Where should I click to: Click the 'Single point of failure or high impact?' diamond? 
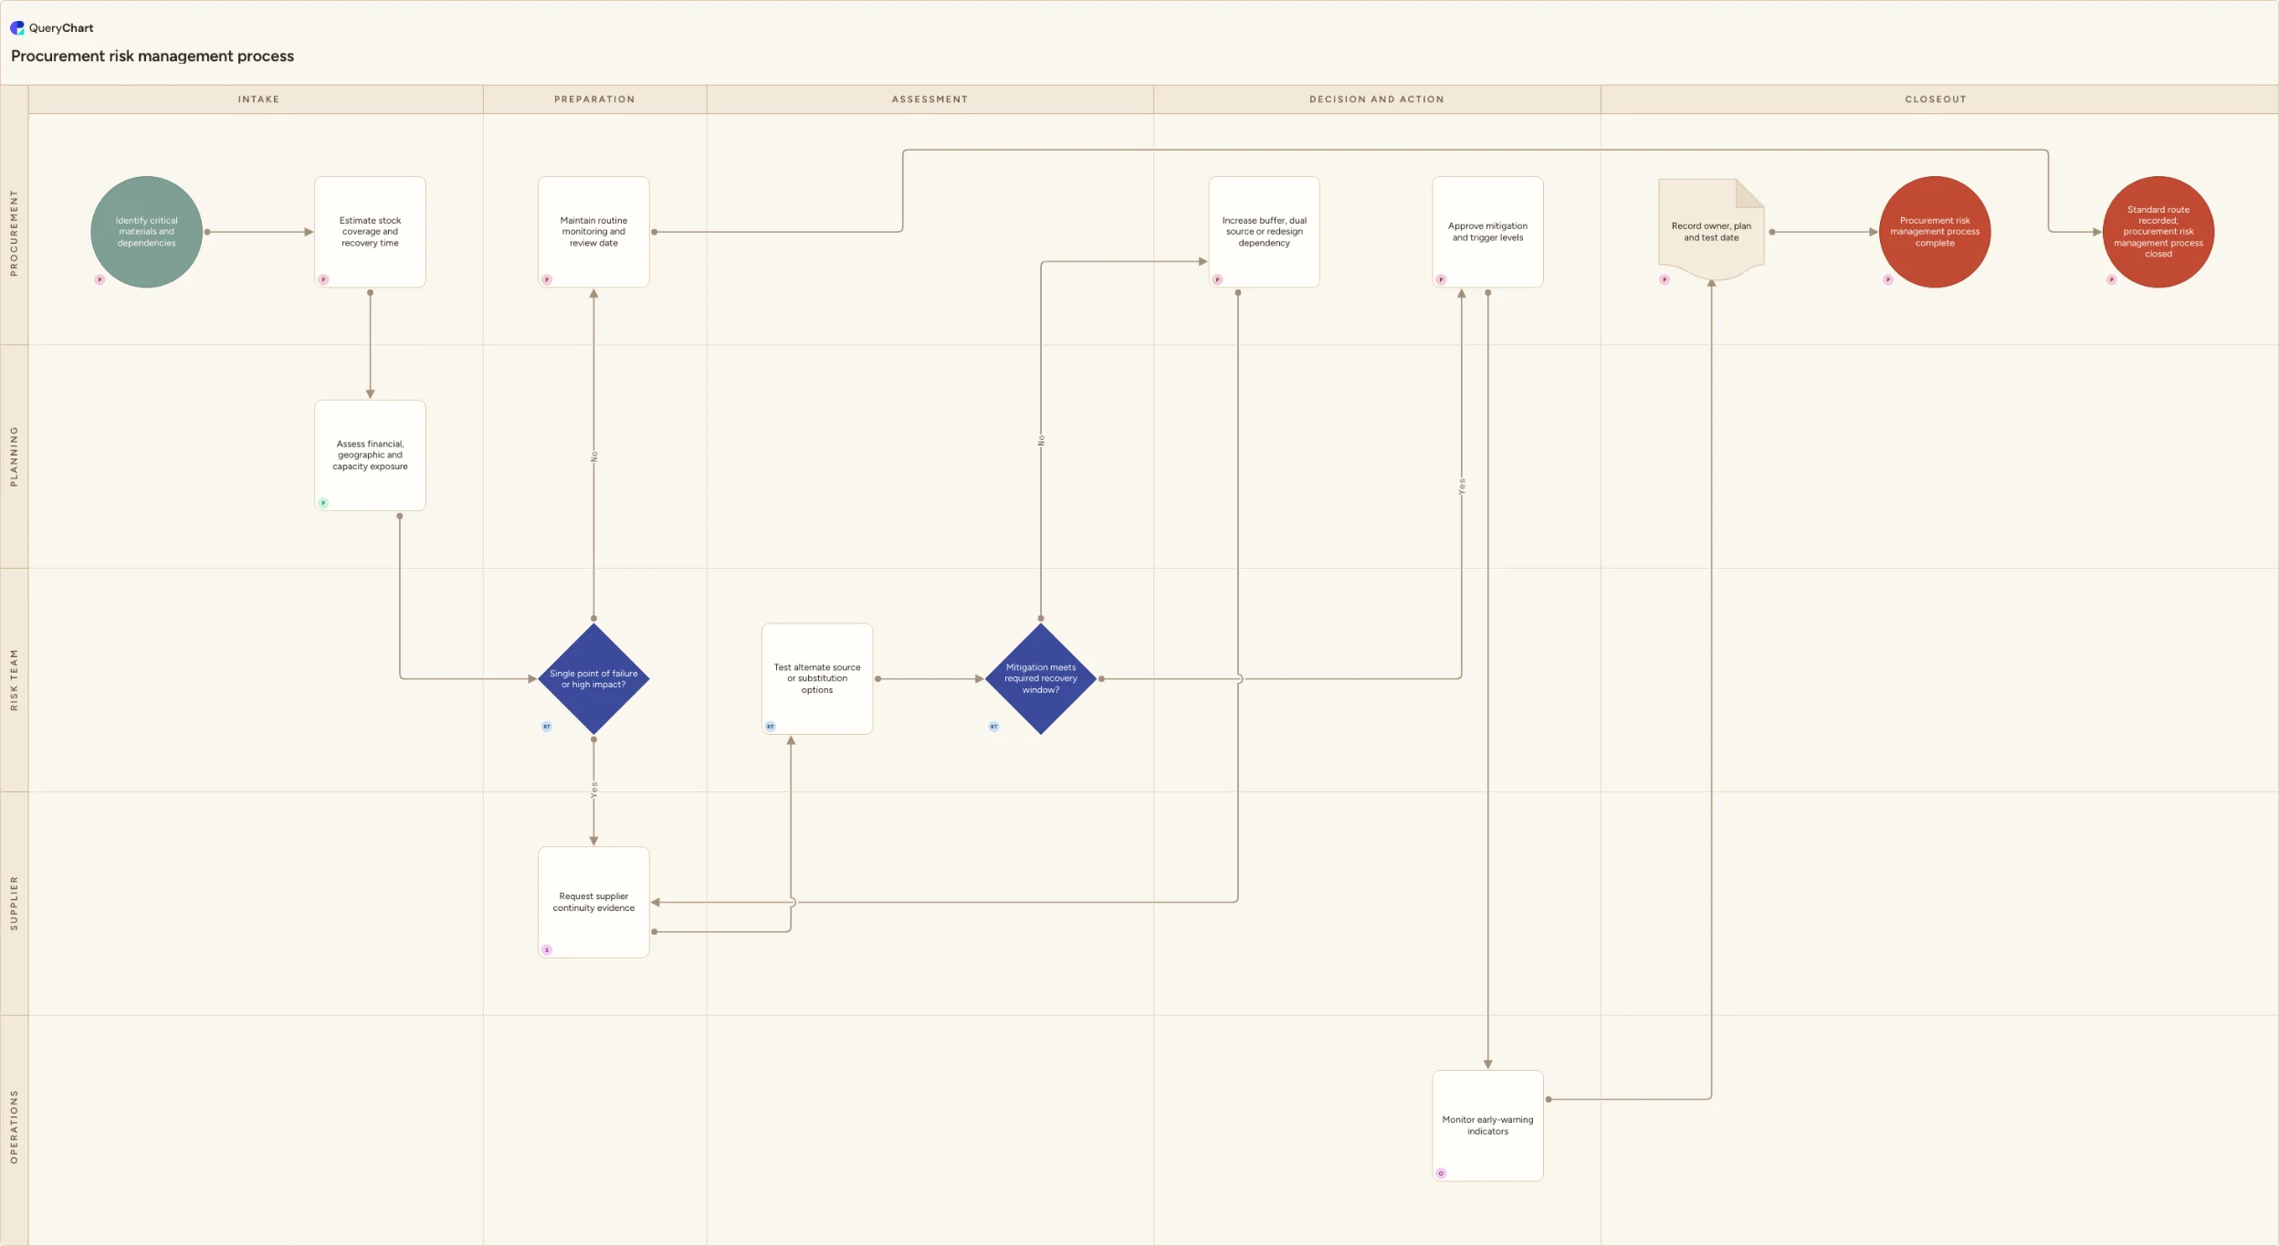(593, 679)
